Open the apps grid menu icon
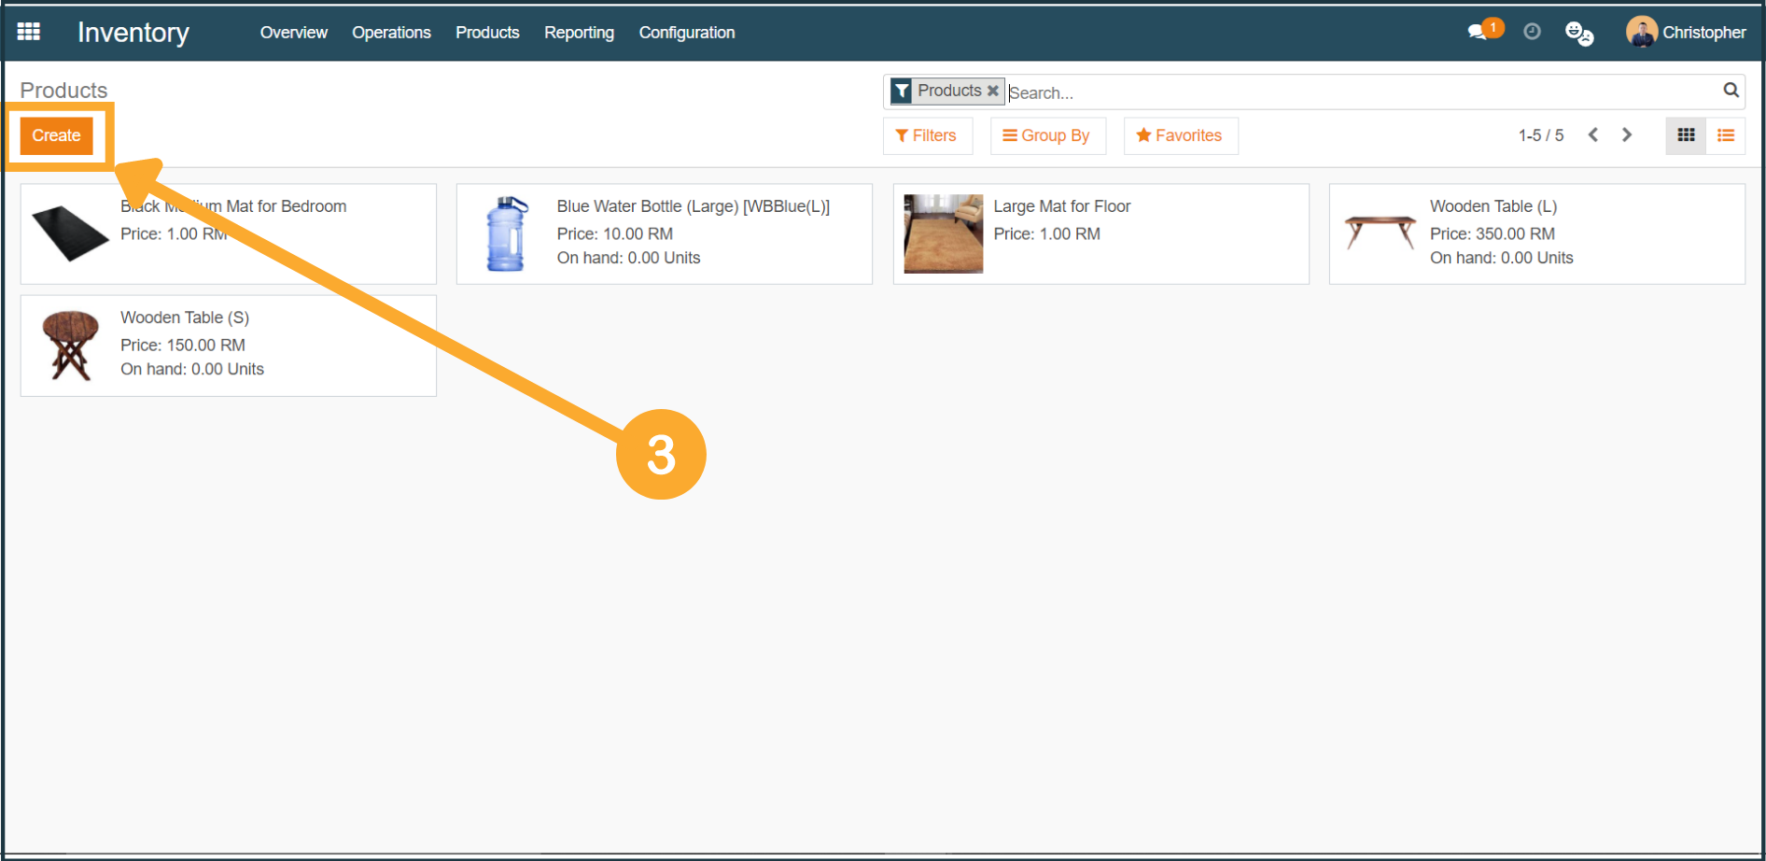 29,32
